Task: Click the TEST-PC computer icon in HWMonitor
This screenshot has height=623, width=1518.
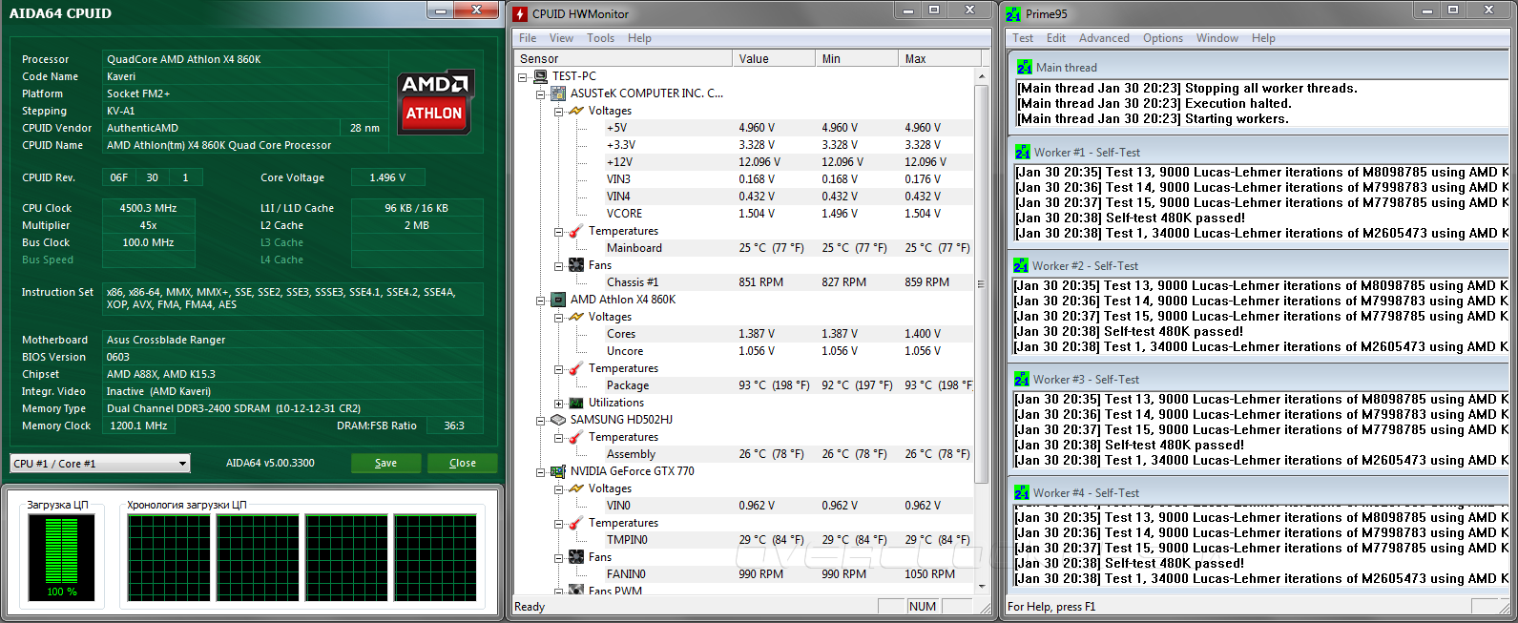Action: tap(541, 76)
